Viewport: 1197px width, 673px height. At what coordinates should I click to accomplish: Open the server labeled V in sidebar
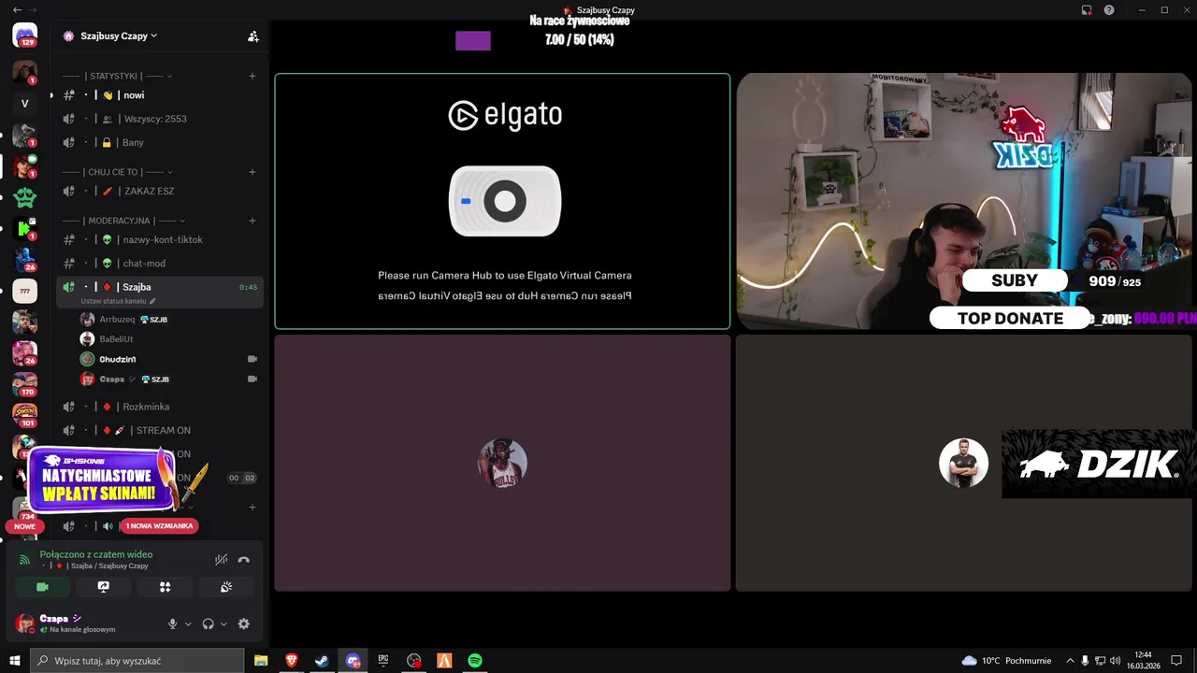click(25, 103)
